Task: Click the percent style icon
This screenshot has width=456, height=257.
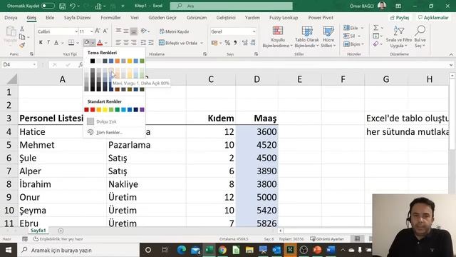Action: click(227, 43)
